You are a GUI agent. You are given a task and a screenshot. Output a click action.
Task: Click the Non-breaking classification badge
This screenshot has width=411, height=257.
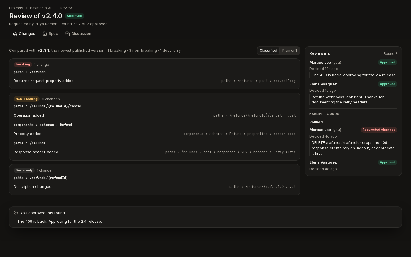click(27, 99)
